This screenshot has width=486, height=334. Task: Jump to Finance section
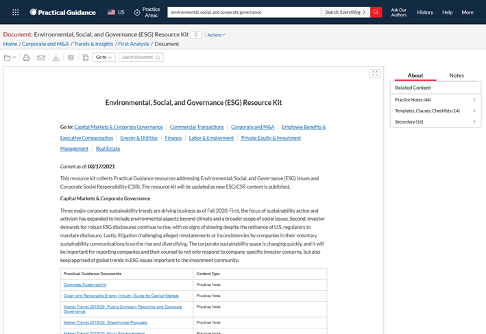(173, 138)
